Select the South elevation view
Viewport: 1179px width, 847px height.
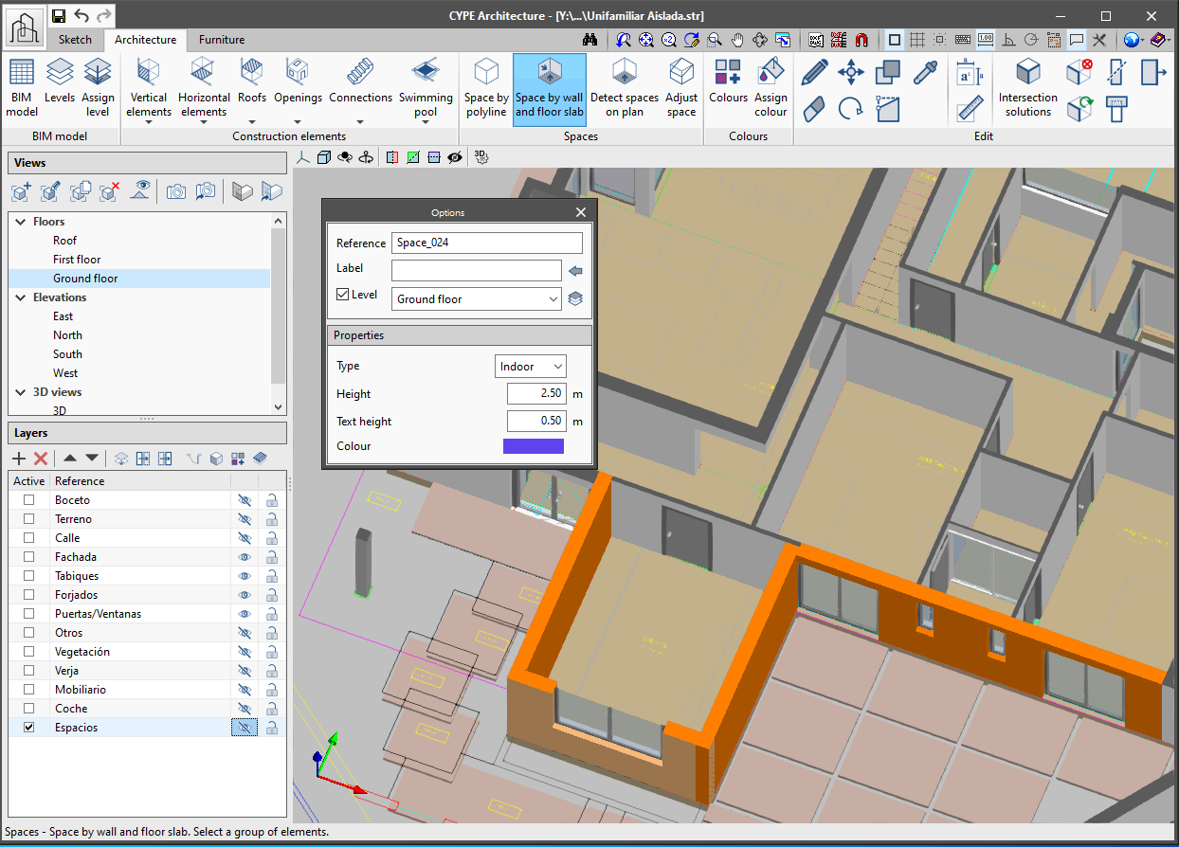click(x=67, y=354)
